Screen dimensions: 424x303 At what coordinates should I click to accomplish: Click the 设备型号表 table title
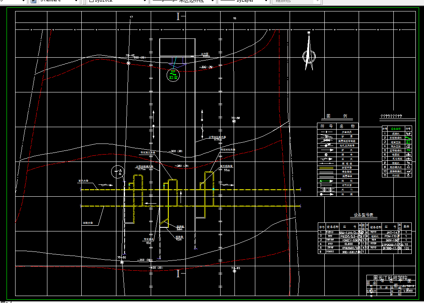pos(364,215)
